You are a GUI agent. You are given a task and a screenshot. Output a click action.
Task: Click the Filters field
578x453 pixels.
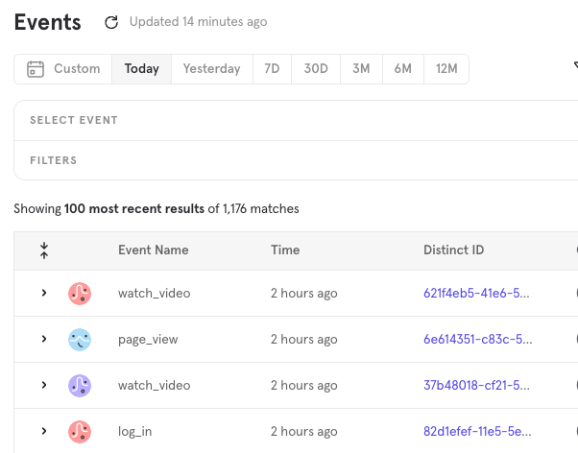point(288,160)
